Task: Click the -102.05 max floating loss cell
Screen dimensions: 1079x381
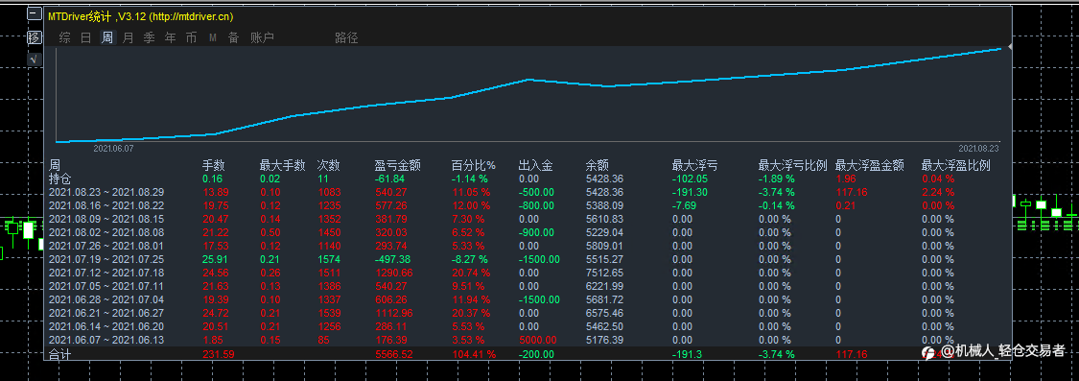Action: pyautogui.click(x=692, y=179)
